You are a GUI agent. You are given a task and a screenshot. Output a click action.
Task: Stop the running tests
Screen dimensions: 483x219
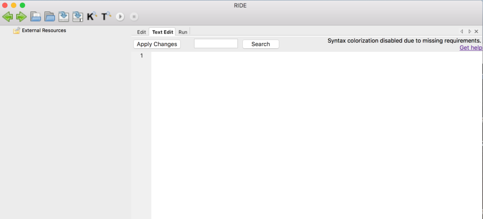(134, 16)
